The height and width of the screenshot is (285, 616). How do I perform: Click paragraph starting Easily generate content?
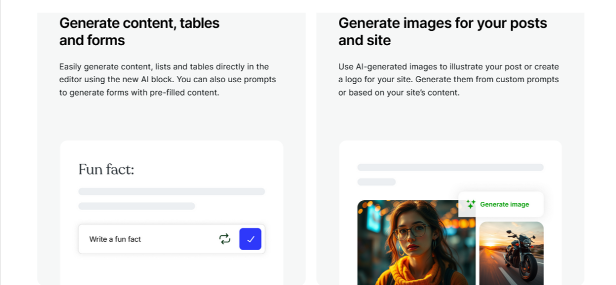(167, 80)
